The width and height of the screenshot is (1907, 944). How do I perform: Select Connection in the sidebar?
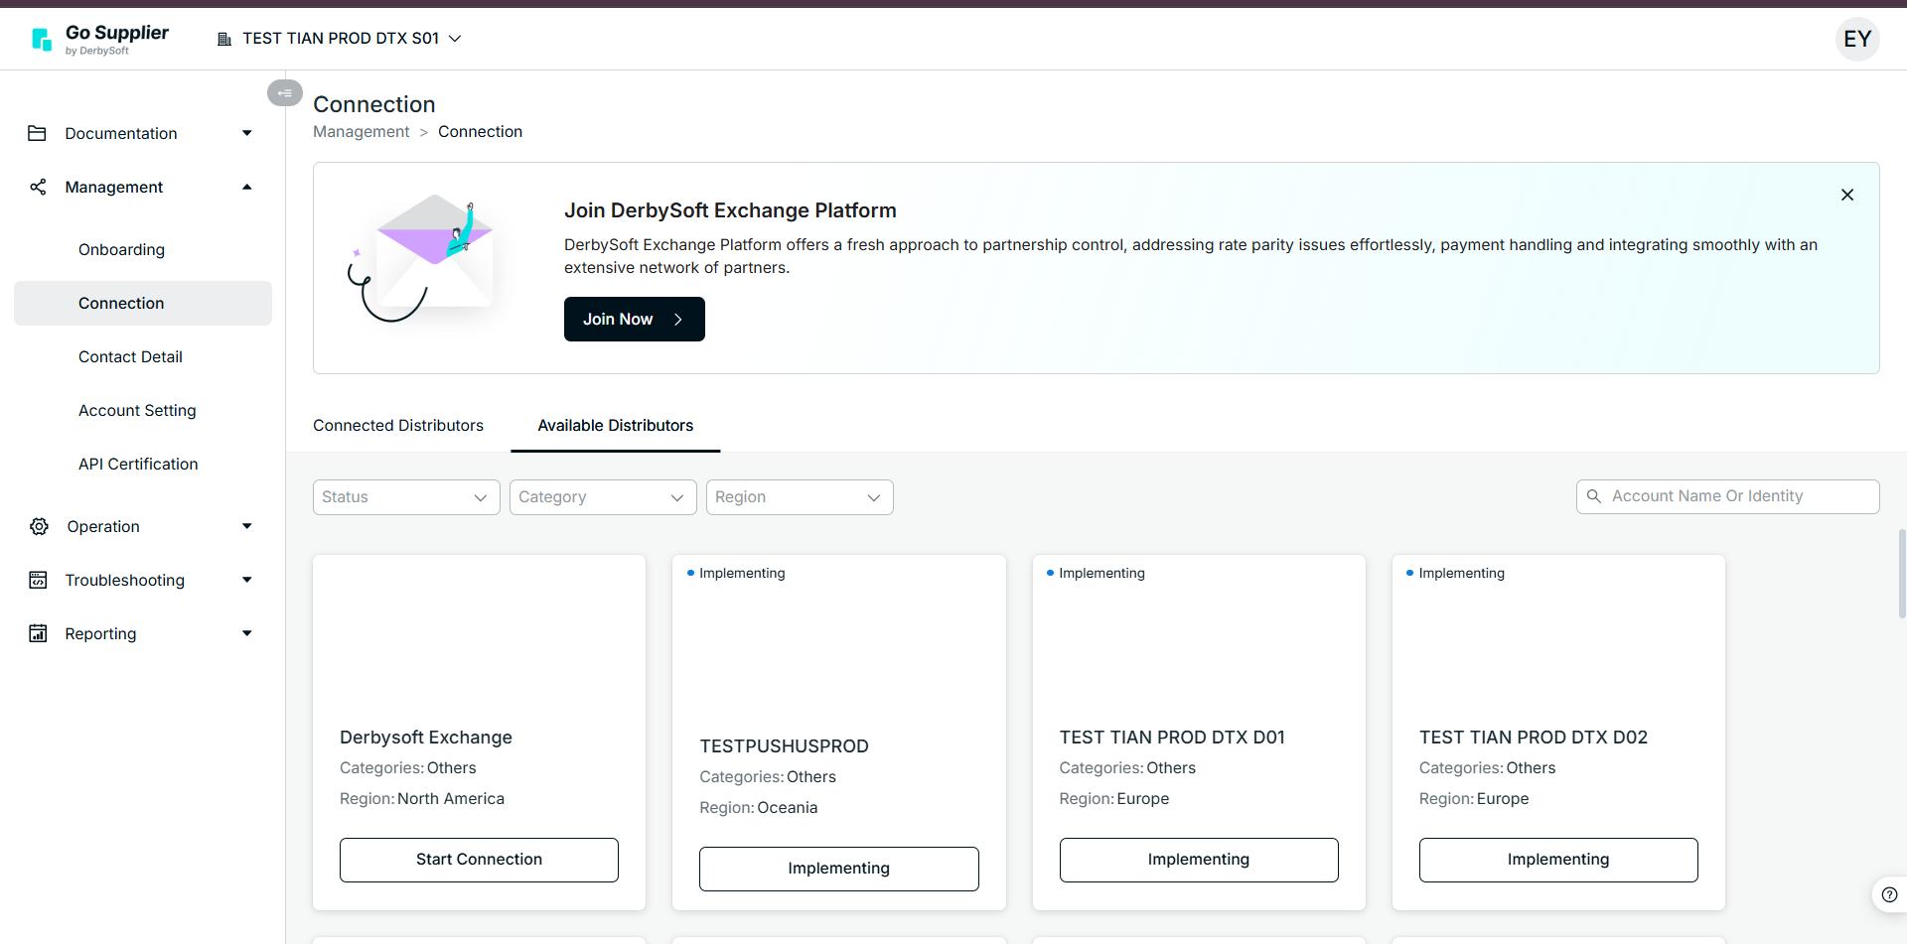coord(143,303)
